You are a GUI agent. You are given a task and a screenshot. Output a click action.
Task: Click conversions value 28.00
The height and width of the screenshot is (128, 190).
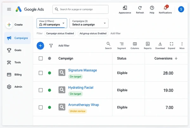click(168, 73)
